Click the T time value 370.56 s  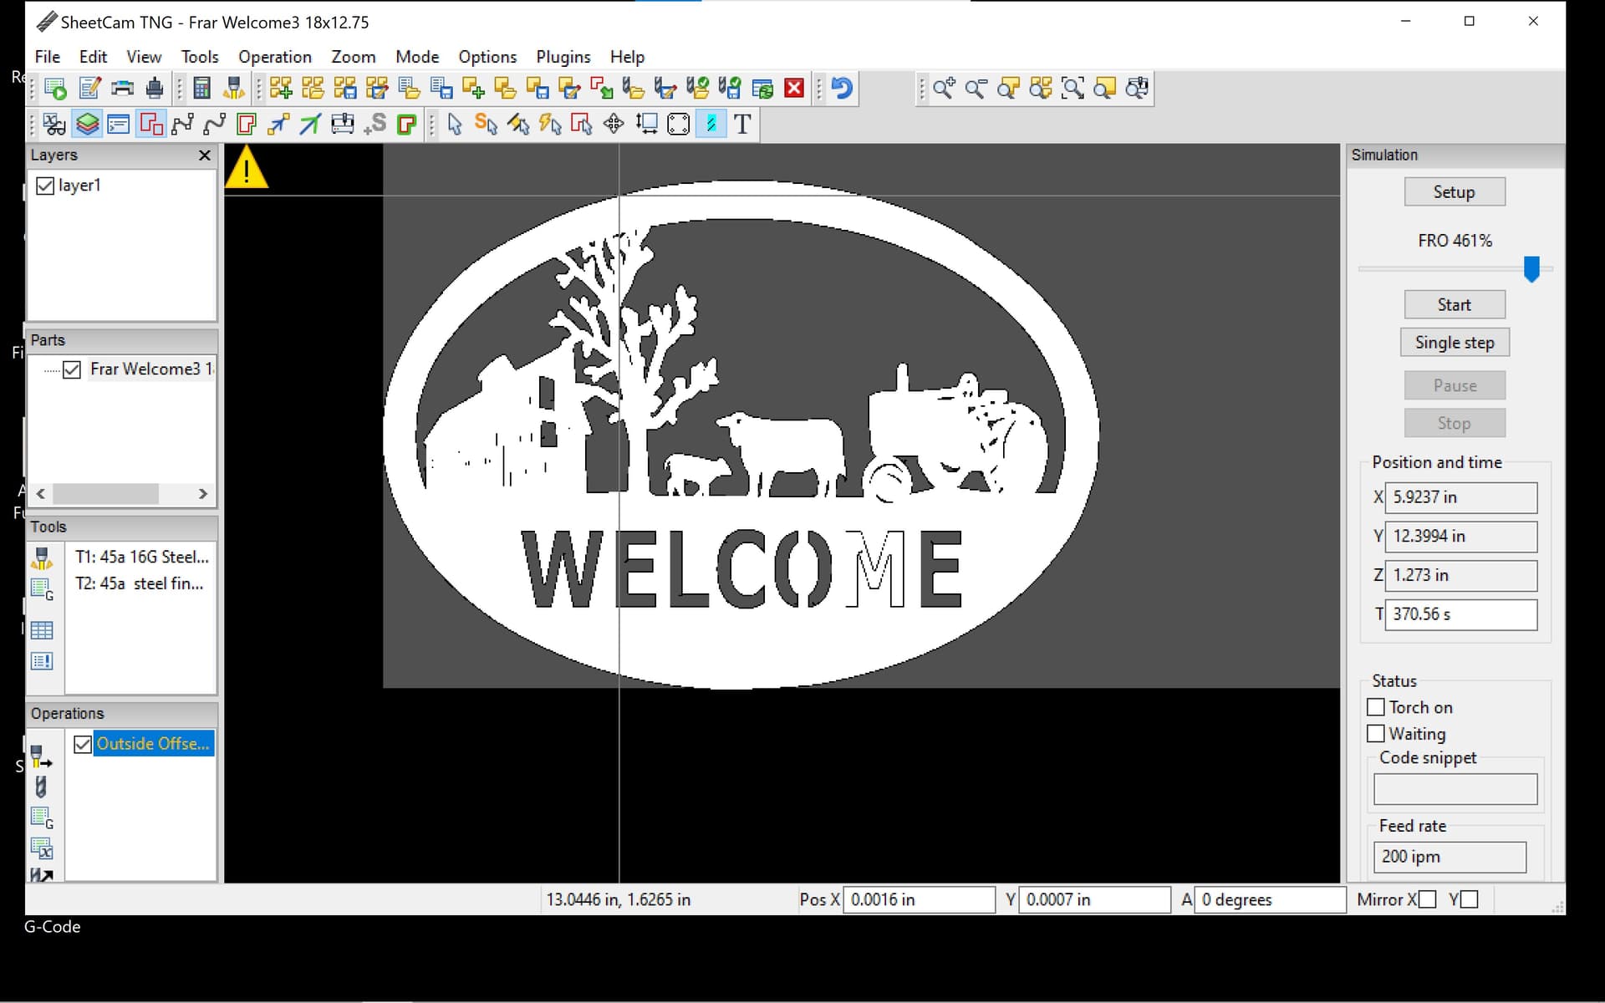(x=1460, y=615)
